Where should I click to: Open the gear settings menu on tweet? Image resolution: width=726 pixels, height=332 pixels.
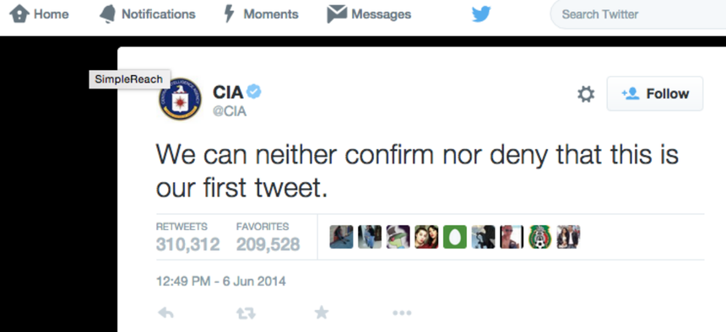tap(586, 94)
